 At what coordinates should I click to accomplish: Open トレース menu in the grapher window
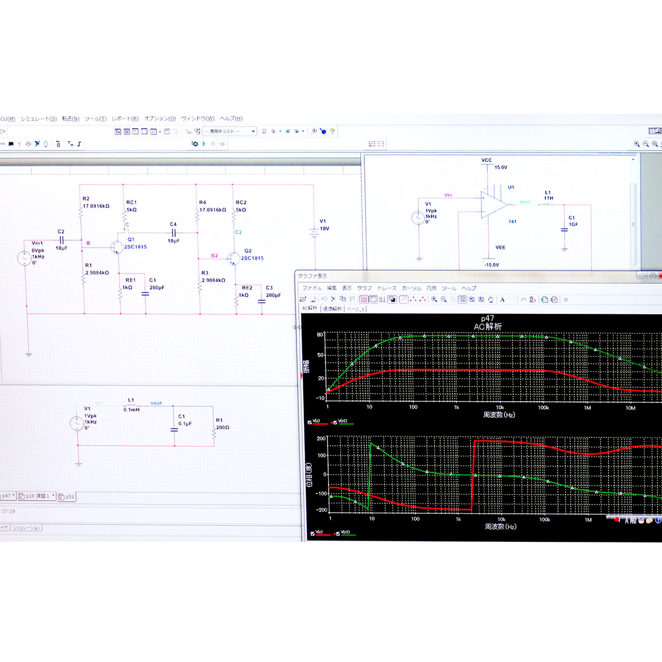tap(387, 288)
